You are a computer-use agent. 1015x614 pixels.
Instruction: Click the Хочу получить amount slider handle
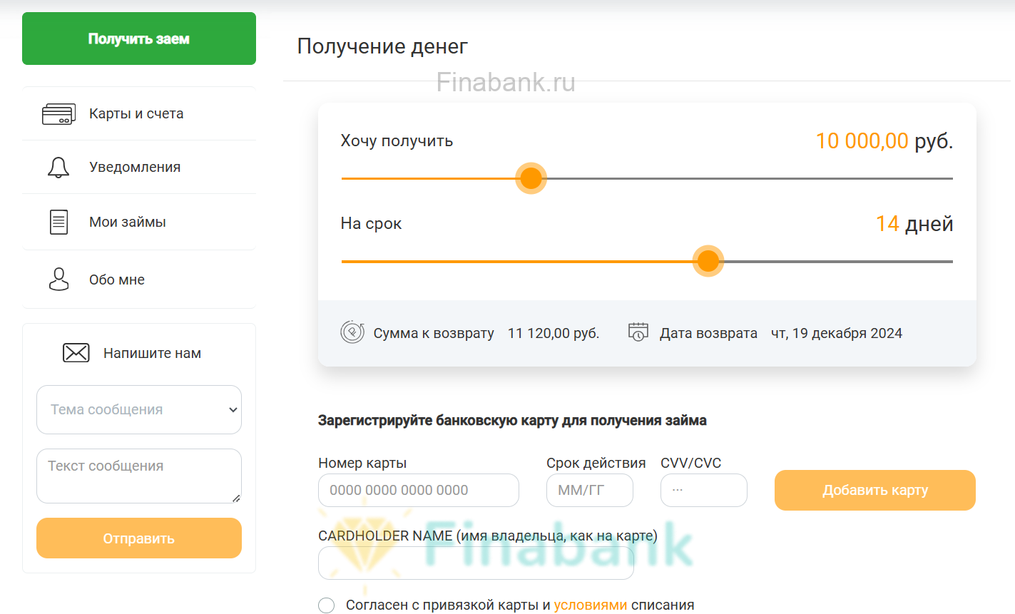[x=531, y=178]
